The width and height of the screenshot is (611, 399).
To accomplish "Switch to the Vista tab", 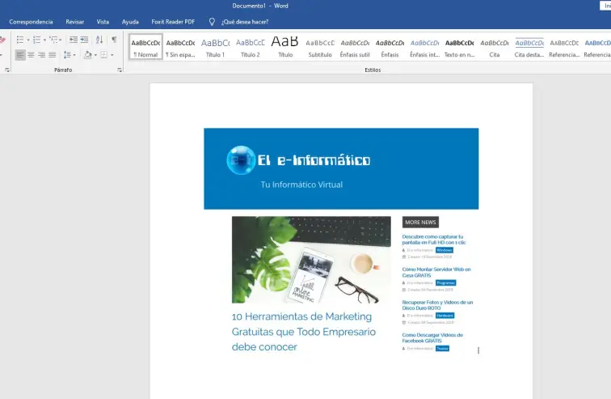I will (103, 22).
